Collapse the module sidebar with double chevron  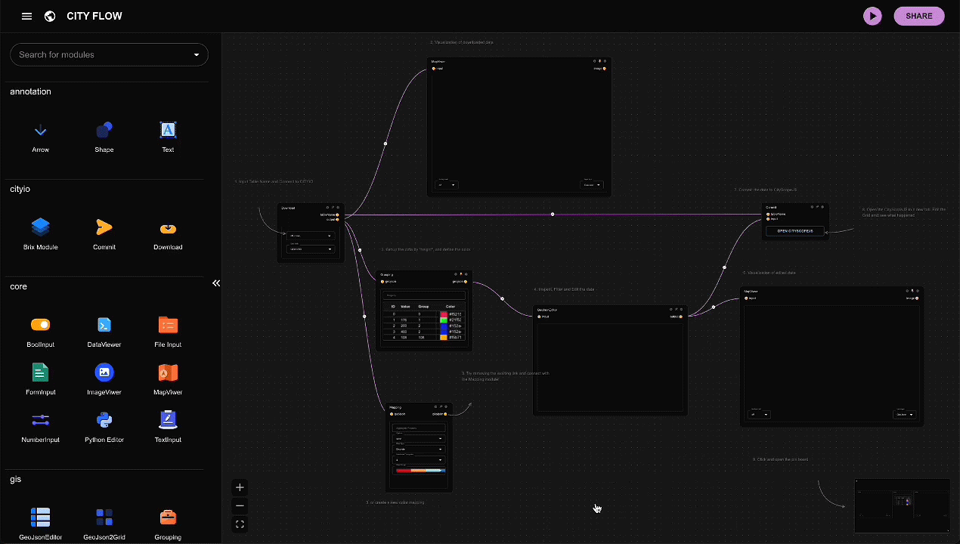click(x=216, y=283)
